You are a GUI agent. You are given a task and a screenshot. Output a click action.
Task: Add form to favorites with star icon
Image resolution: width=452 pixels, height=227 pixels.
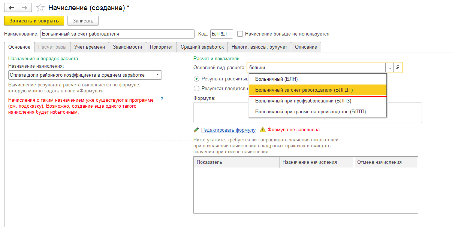pos(40,8)
